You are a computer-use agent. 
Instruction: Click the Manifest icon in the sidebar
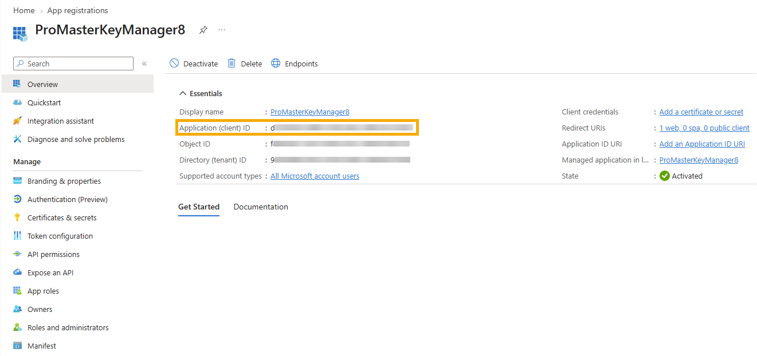tap(17, 346)
